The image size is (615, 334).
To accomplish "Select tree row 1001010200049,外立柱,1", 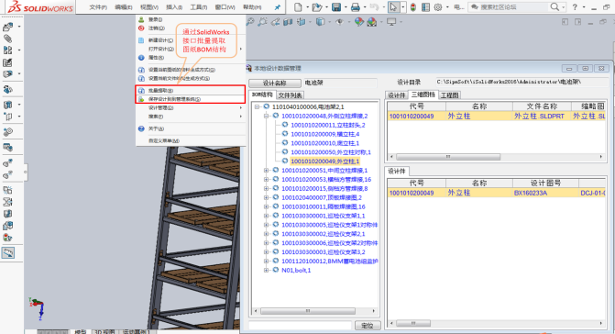I will (324, 161).
